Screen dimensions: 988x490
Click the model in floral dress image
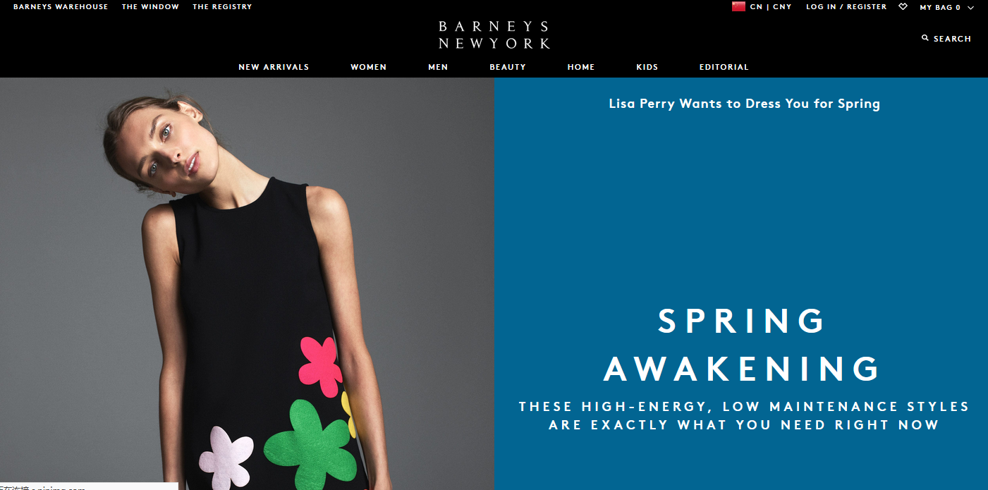pos(247,283)
